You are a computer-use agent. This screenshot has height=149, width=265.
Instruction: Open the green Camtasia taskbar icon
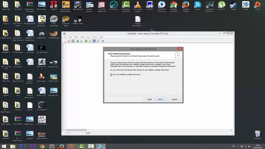pos(81,146)
